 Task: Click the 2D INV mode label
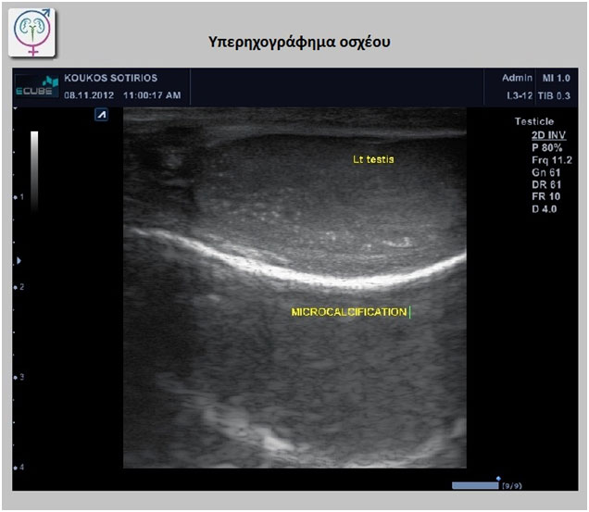pyautogui.click(x=549, y=135)
